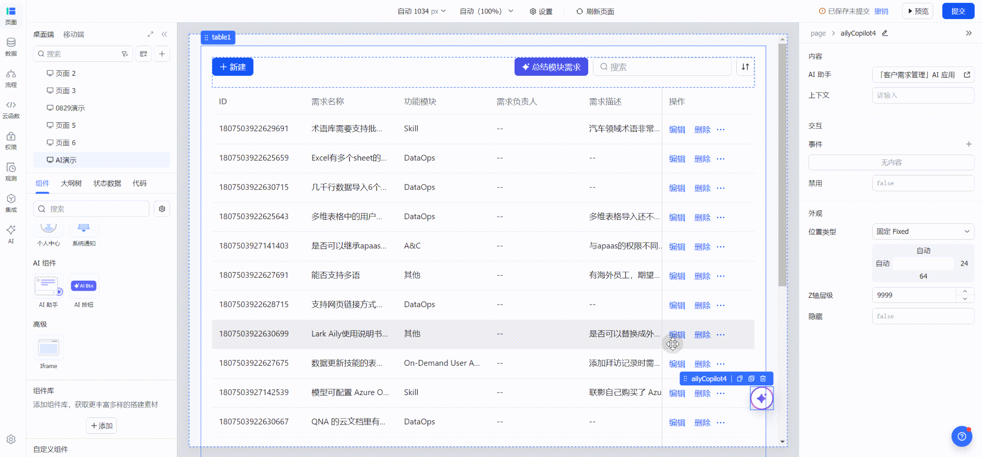Select the AI演示 page

click(x=101, y=160)
